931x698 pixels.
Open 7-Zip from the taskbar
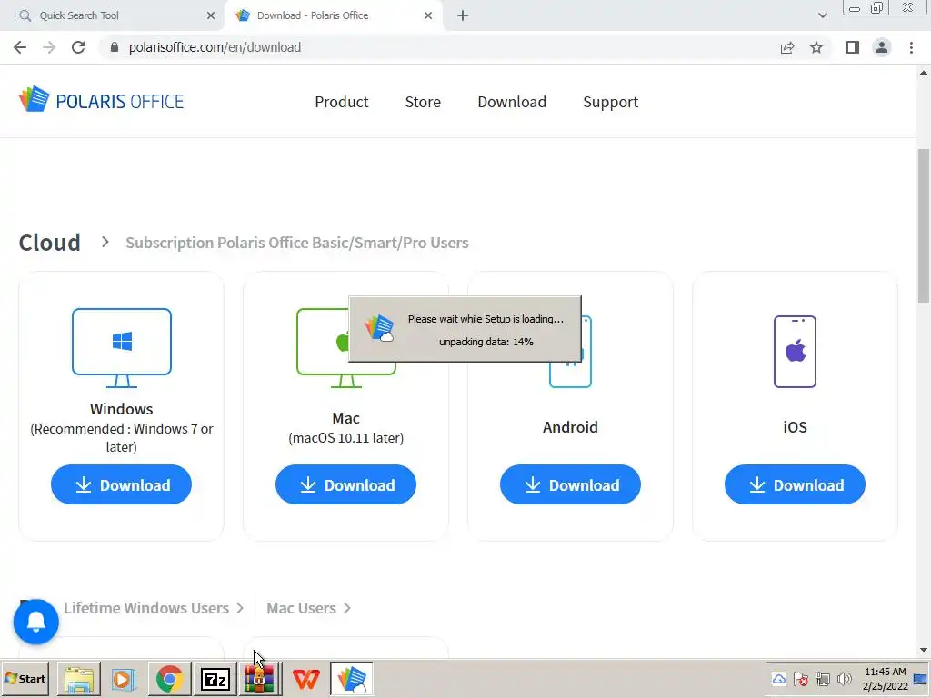click(x=215, y=679)
